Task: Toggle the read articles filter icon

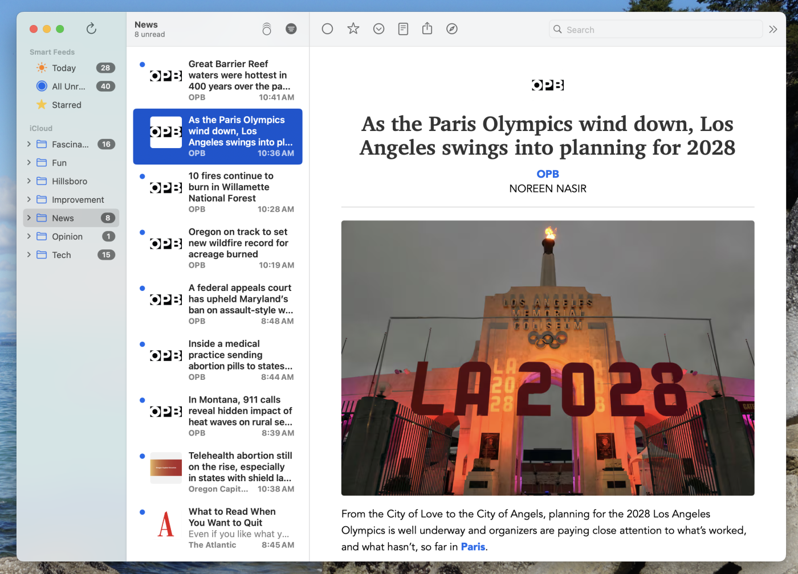Action: click(291, 28)
